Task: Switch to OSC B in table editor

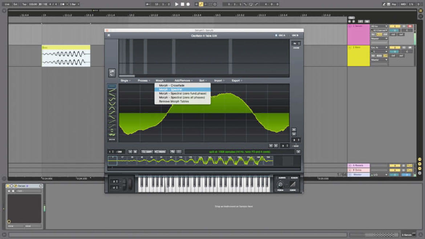Action: point(295,35)
